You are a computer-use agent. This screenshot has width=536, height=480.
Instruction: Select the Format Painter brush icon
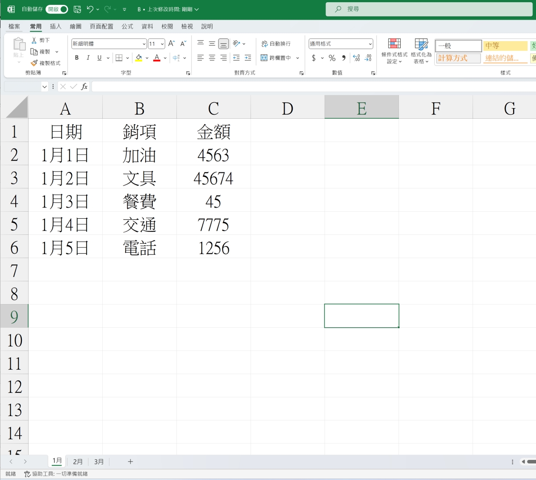coord(34,63)
